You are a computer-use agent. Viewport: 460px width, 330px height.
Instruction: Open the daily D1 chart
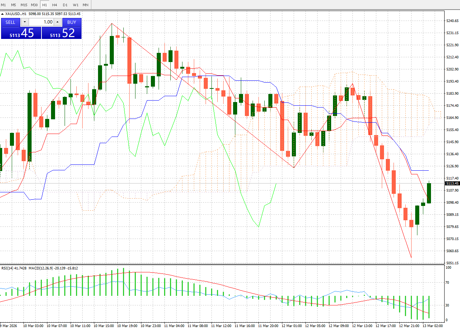(x=65, y=5)
